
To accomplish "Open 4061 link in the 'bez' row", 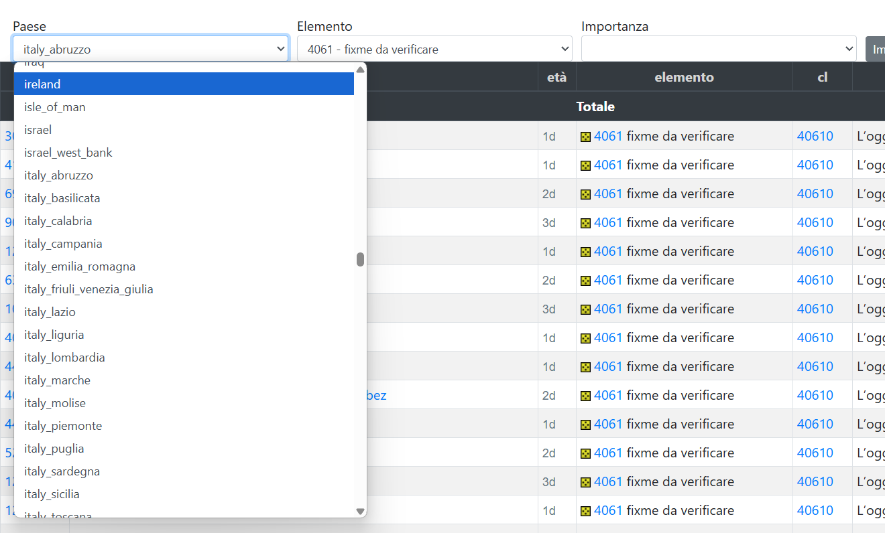I will pos(608,395).
